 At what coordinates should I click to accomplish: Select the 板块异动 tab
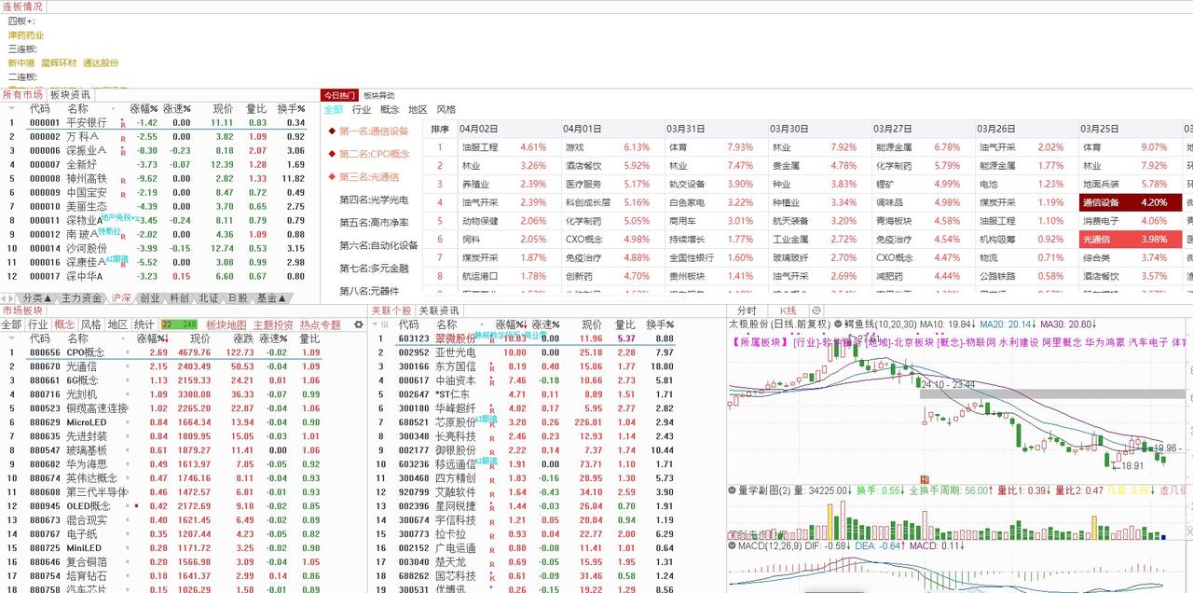point(378,95)
